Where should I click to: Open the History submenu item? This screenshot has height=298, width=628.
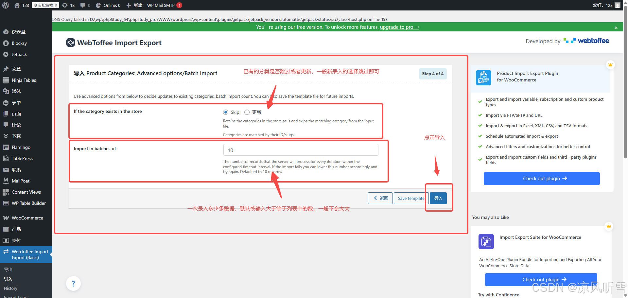pos(10,289)
